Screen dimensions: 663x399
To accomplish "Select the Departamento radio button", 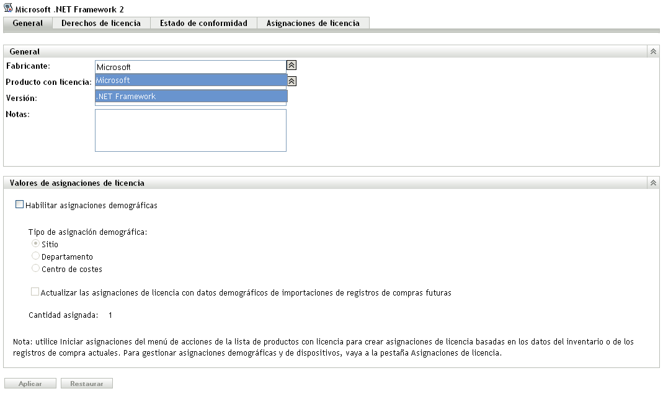I will coord(35,256).
